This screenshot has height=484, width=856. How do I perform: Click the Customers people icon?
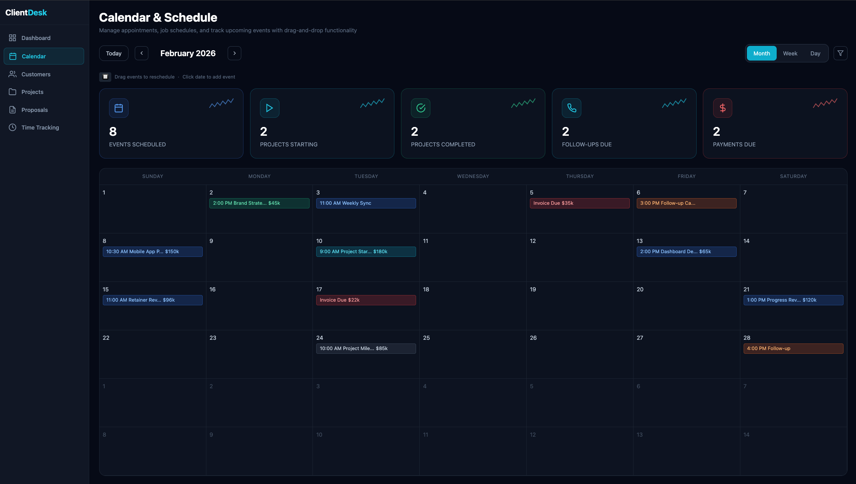tap(12, 74)
